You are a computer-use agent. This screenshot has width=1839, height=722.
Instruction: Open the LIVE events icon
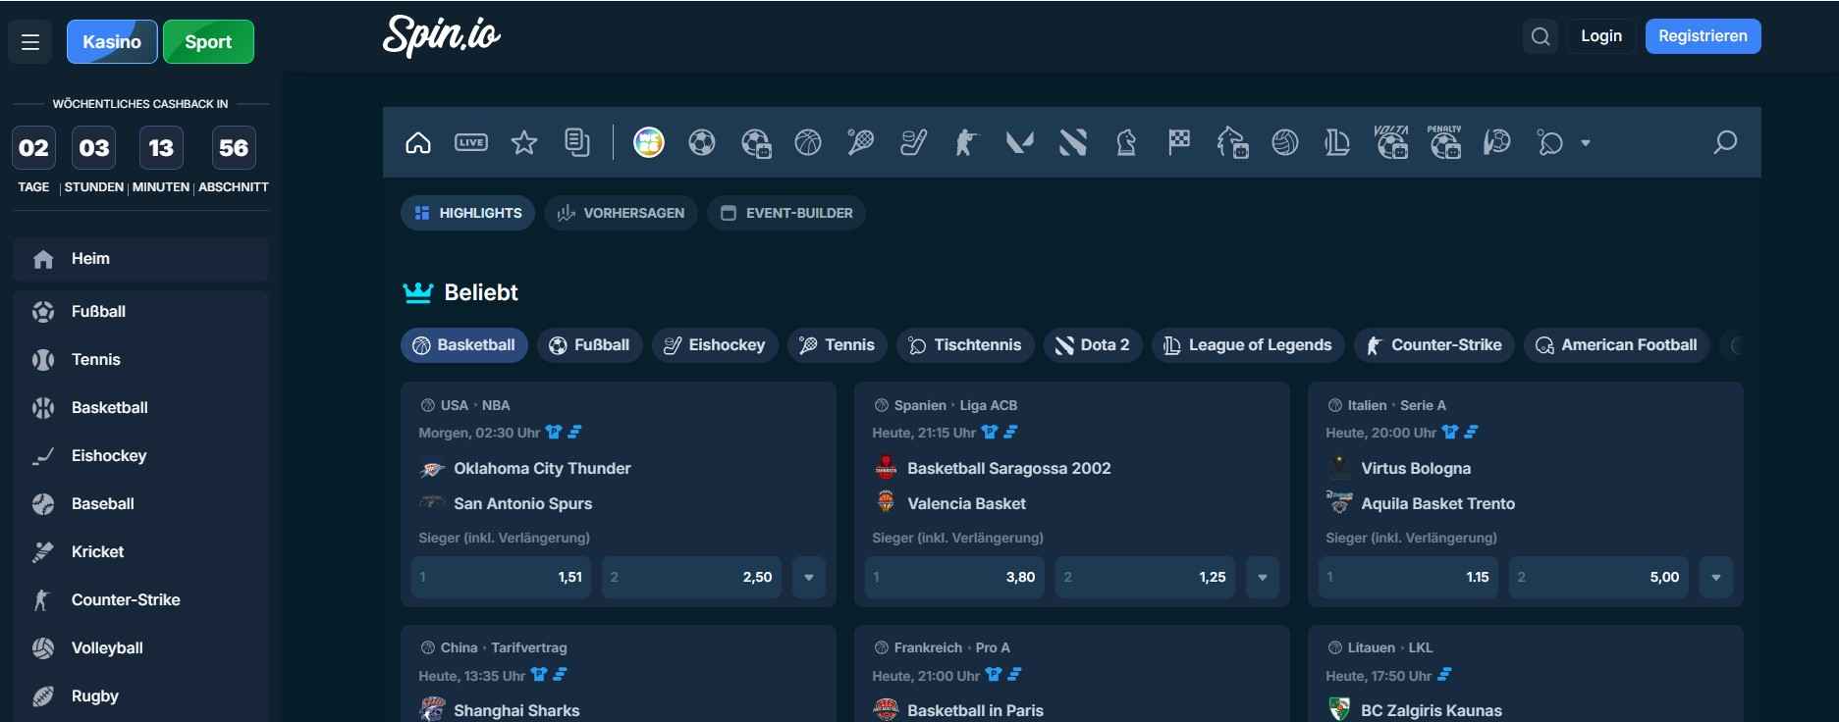[x=471, y=143]
